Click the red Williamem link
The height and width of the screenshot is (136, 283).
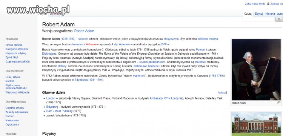click(92, 44)
